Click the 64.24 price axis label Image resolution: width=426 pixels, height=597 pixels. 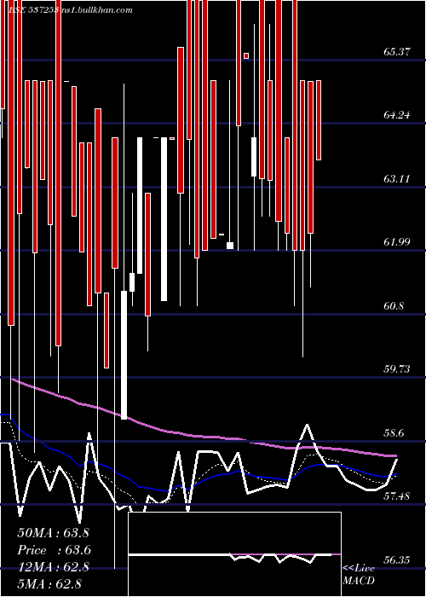tap(397, 114)
